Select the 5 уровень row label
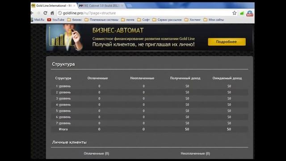The height and width of the screenshot is (161, 286). pyautogui.click(x=63, y=111)
